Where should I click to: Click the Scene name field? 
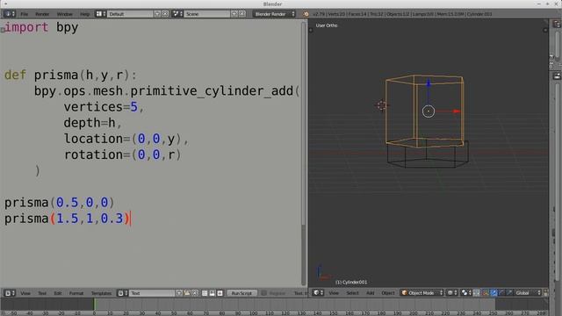pyautogui.click(x=207, y=14)
